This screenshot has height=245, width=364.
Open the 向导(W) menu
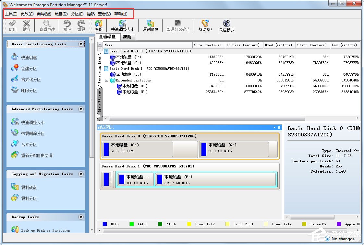click(44, 14)
